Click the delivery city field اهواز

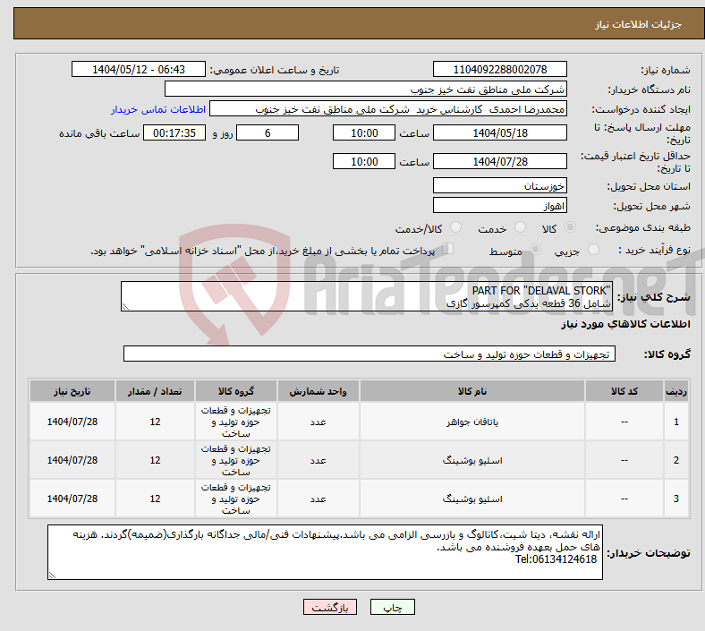tap(499, 206)
